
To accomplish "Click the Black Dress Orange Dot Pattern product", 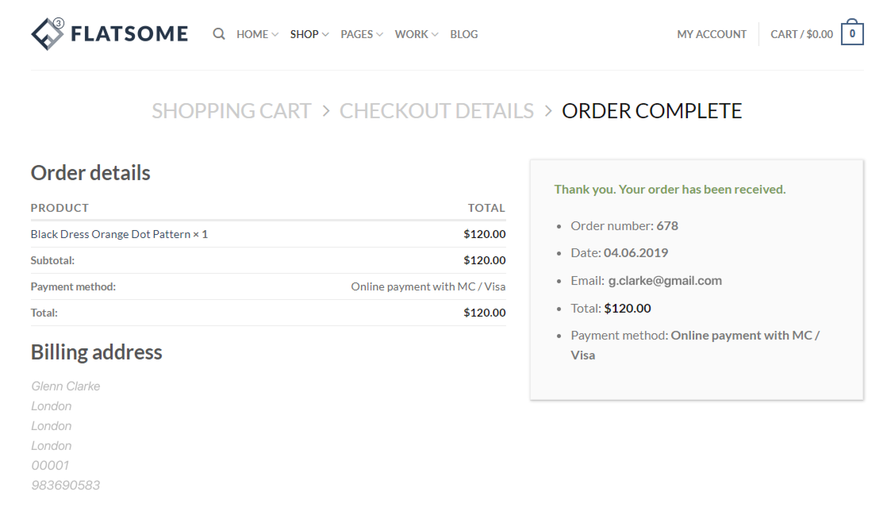I will (110, 234).
